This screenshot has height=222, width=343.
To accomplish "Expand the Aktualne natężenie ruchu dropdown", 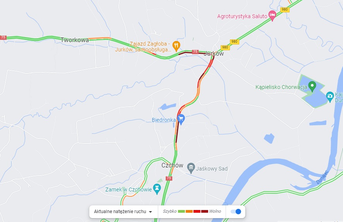I will point(123,212).
